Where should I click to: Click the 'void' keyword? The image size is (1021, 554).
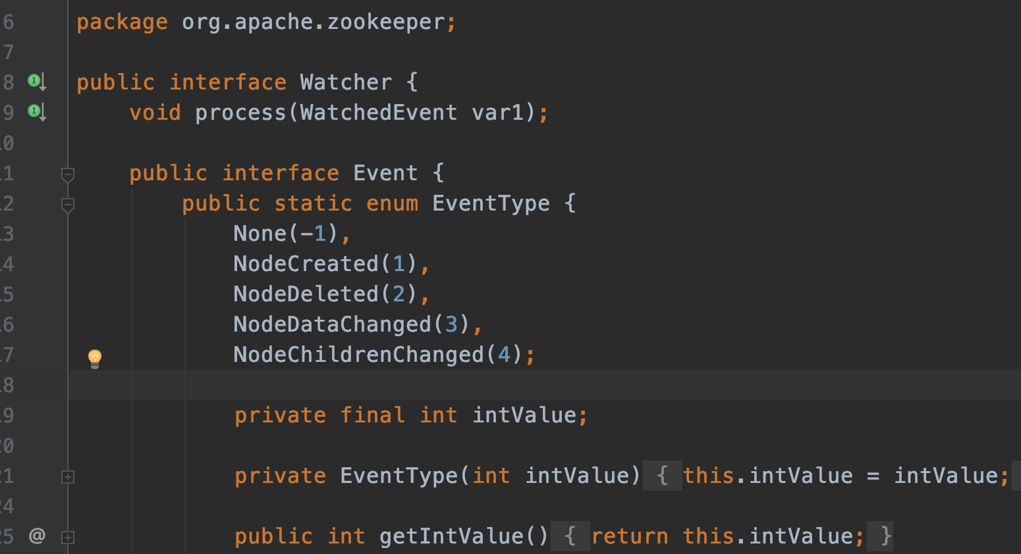click(155, 113)
